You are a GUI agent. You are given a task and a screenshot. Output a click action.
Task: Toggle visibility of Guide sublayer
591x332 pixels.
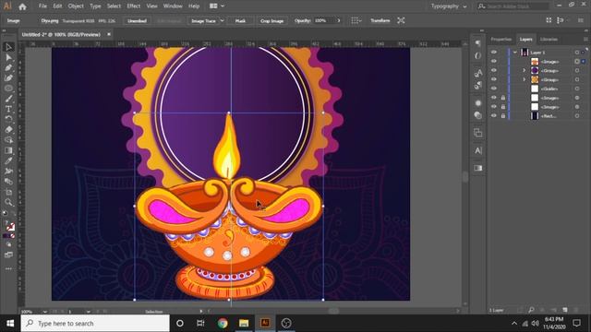click(x=494, y=89)
